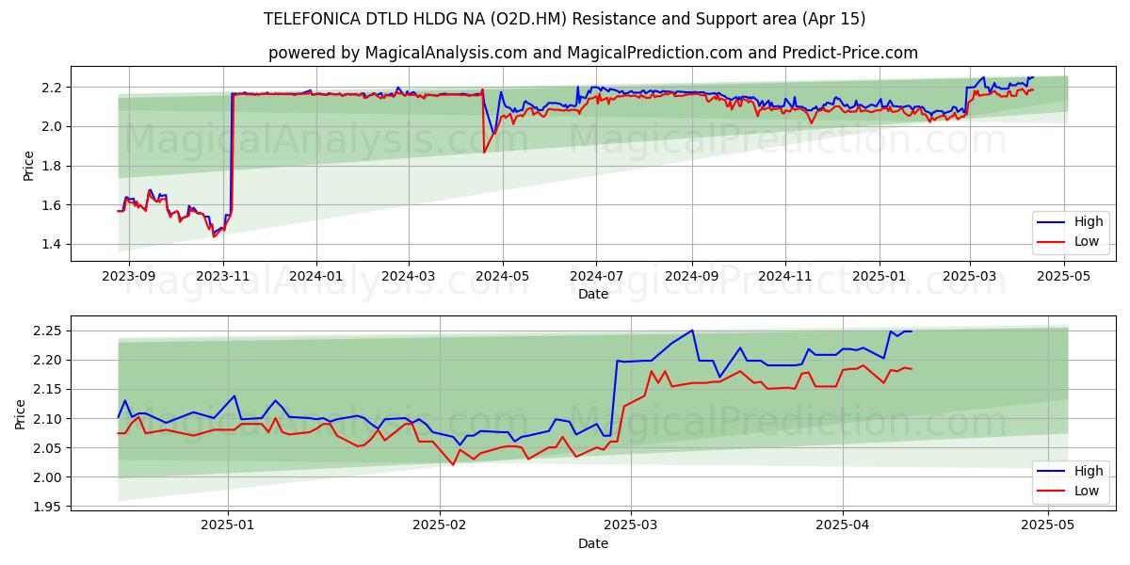This screenshot has width=1130, height=565.
Task: Click the '2025-05' tick on lower chart
Action: (1047, 526)
